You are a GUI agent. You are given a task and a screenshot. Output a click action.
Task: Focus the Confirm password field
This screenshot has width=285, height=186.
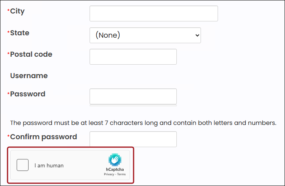tap(133, 139)
